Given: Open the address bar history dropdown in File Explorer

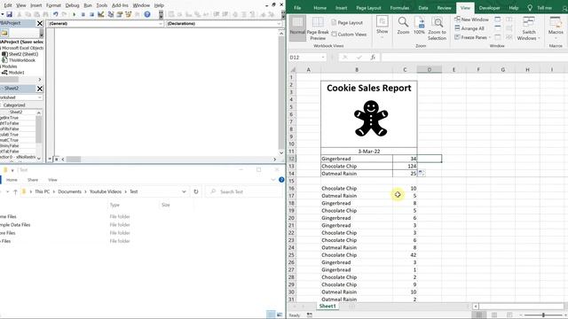Looking at the screenshot, I should pyautogui.click(x=184, y=191).
